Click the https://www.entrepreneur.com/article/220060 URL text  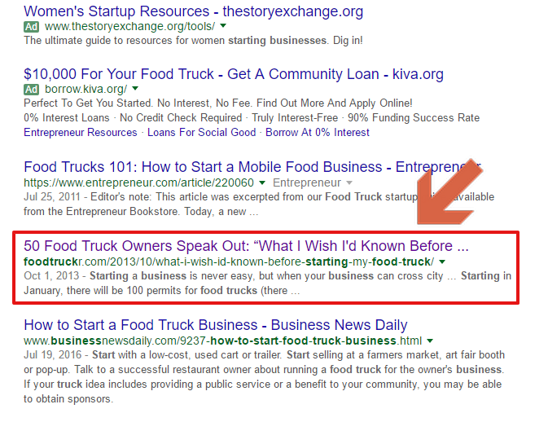pos(138,182)
